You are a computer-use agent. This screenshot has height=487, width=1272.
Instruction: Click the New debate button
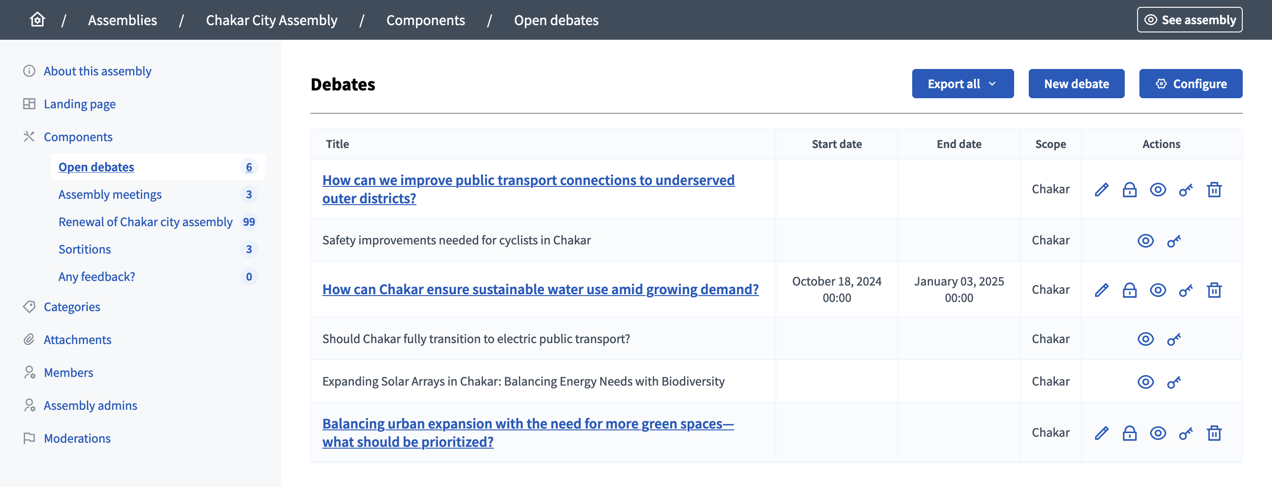1076,84
